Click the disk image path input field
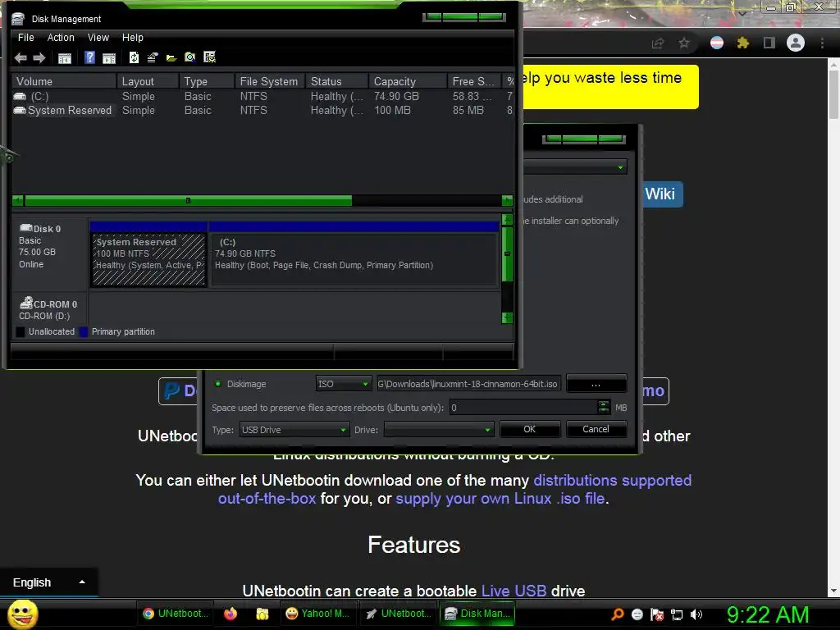The height and width of the screenshot is (630, 840). pyautogui.click(x=468, y=384)
